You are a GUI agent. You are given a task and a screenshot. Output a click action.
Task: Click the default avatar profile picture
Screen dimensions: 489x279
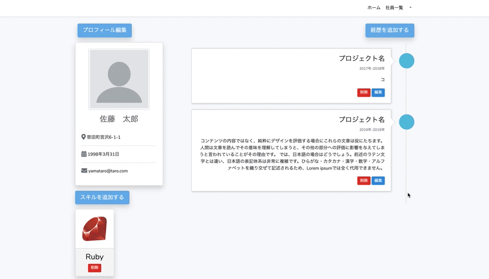coord(119,79)
